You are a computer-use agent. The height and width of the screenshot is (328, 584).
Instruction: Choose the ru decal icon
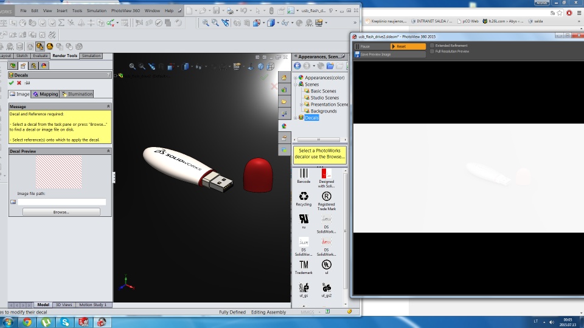tap(304, 219)
